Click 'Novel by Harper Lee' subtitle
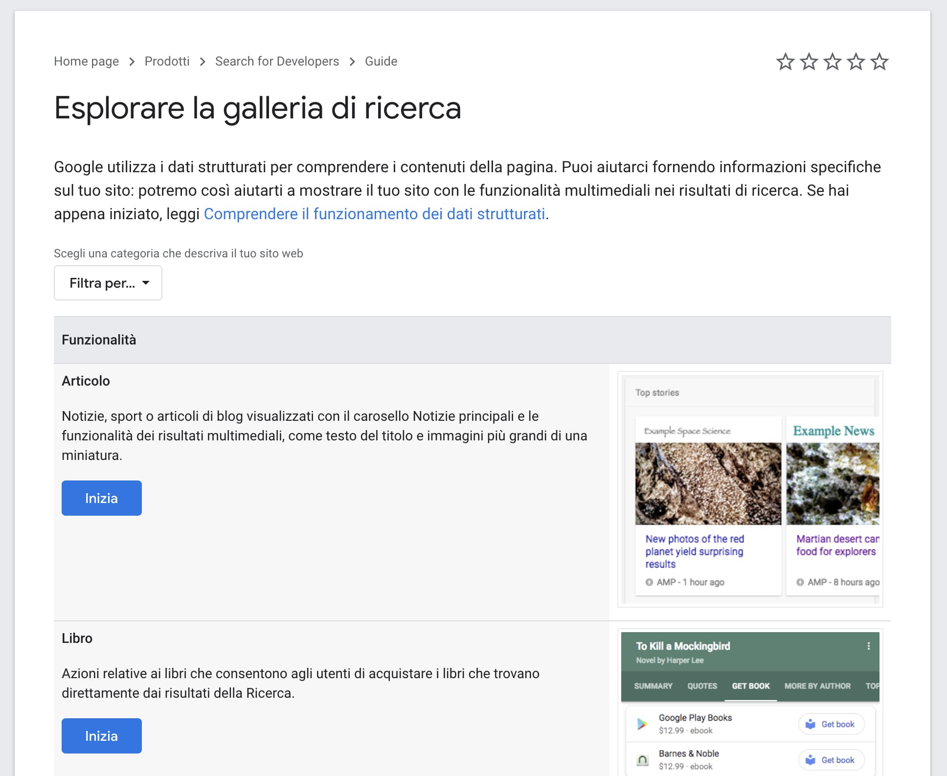This screenshot has width=947, height=776. 670,660
